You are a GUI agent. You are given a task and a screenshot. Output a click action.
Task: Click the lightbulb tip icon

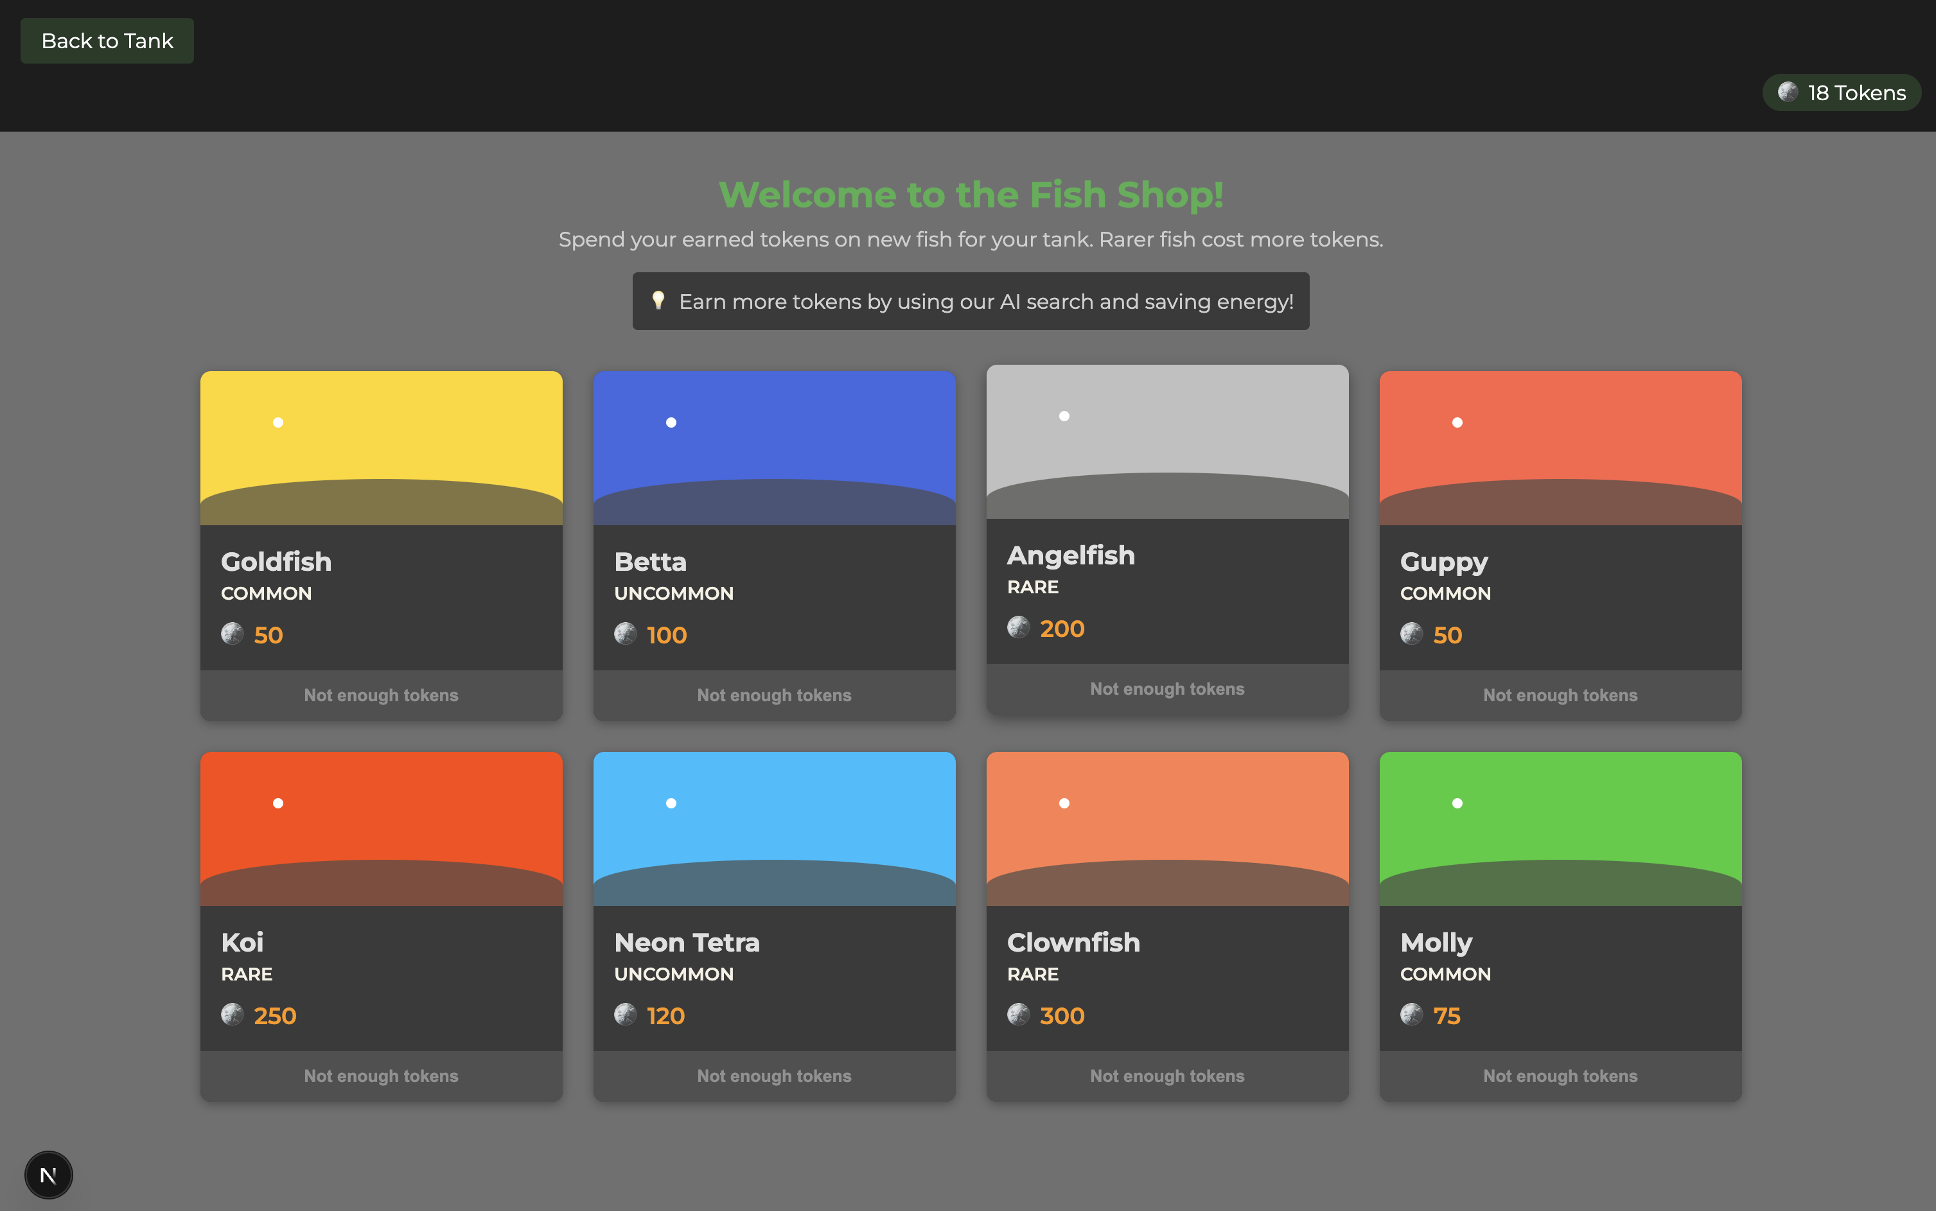point(658,301)
